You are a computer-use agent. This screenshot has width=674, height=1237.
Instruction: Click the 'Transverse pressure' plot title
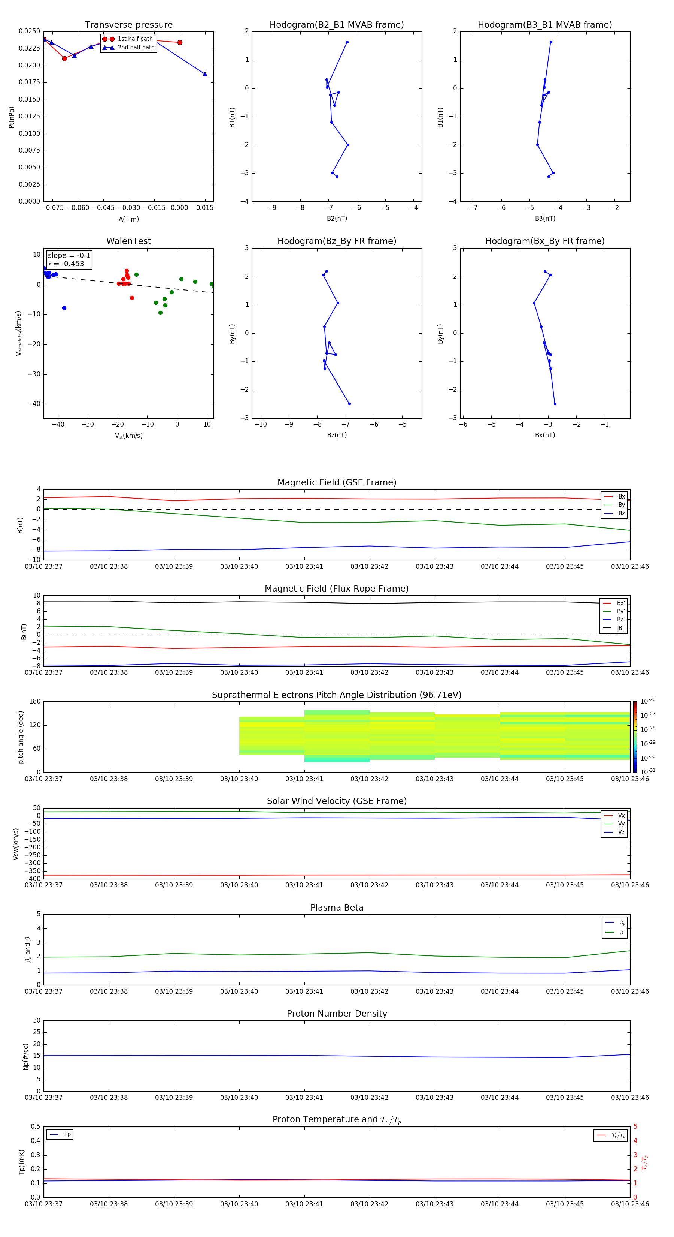pyautogui.click(x=128, y=25)
